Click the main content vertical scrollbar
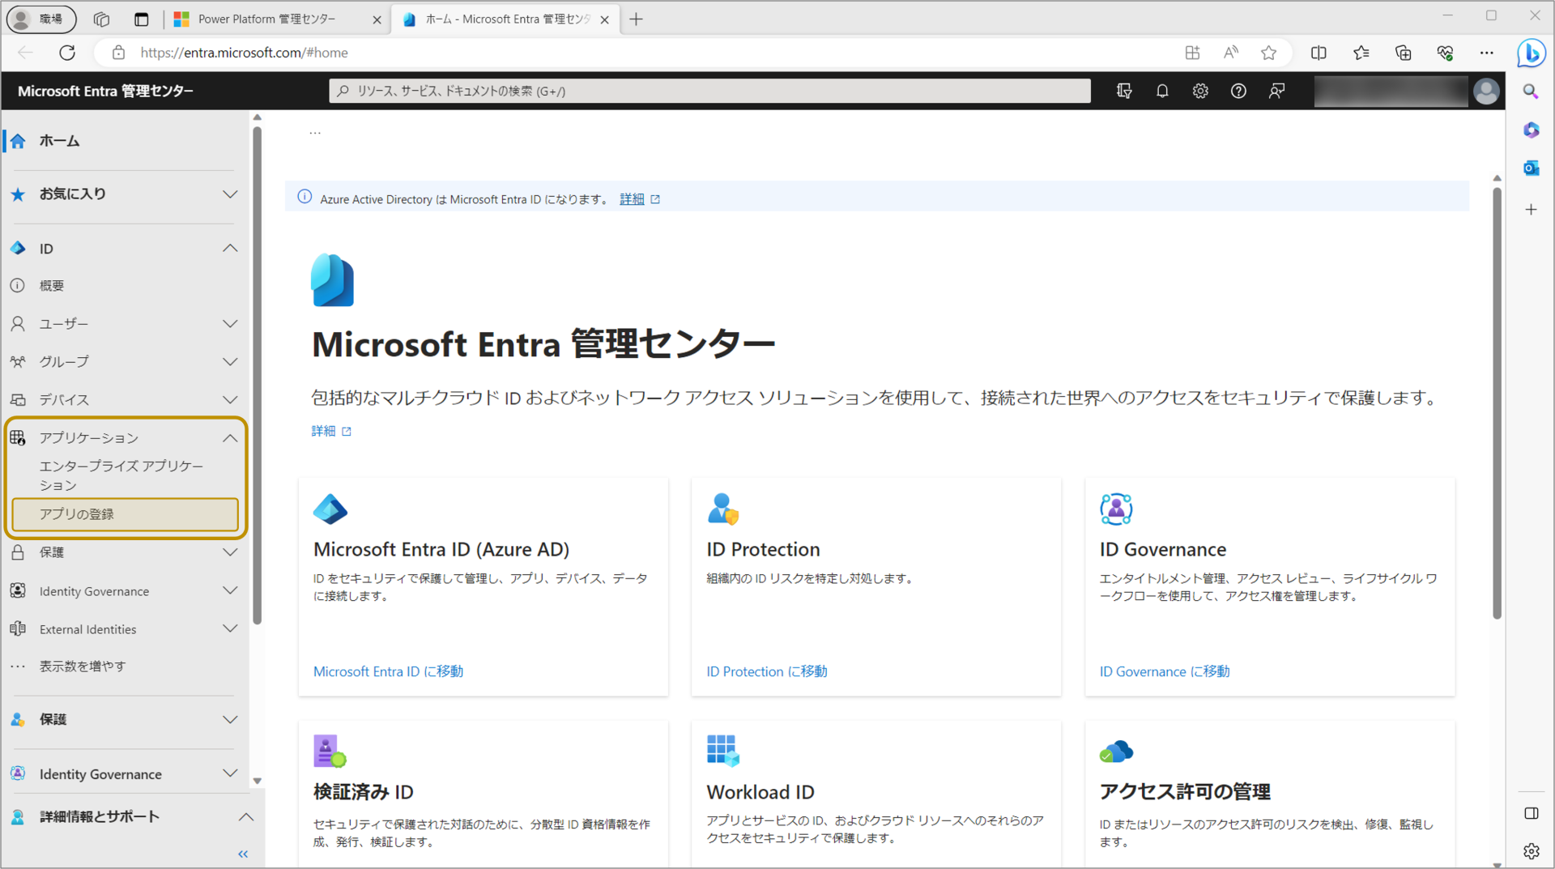Image resolution: width=1555 pixels, height=869 pixels. pyautogui.click(x=1497, y=403)
